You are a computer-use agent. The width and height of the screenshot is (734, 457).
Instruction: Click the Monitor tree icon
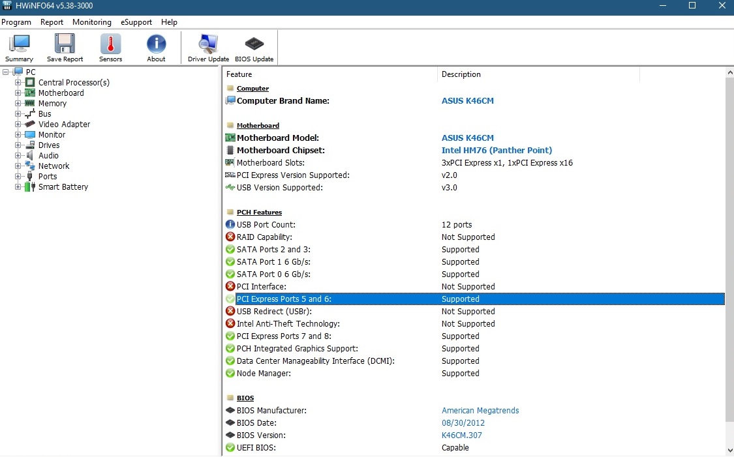click(x=30, y=135)
